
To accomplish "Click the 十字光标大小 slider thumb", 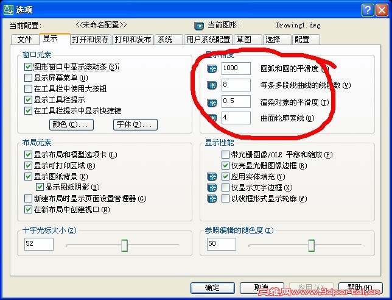I will point(124,245).
